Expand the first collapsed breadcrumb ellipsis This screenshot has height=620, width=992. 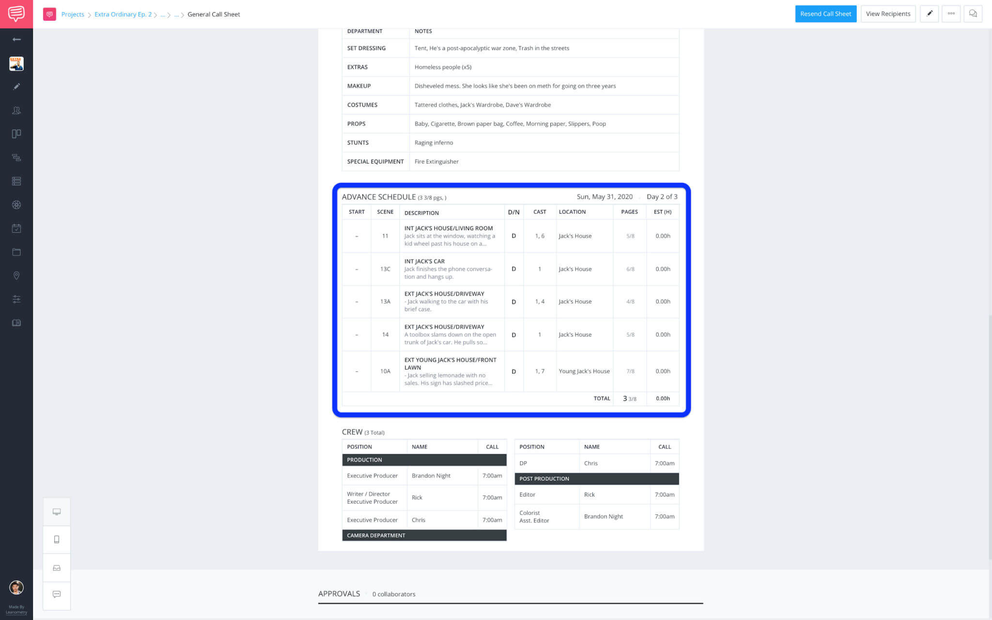coord(163,14)
